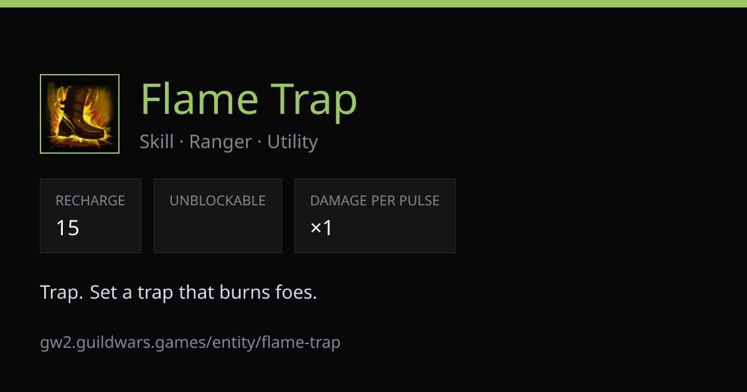Open the Ranger profession in subtitle
The width and height of the screenshot is (747, 392).
click(220, 142)
